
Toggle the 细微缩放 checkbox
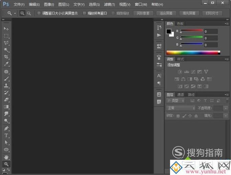pyautogui.click(x=113, y=13)
